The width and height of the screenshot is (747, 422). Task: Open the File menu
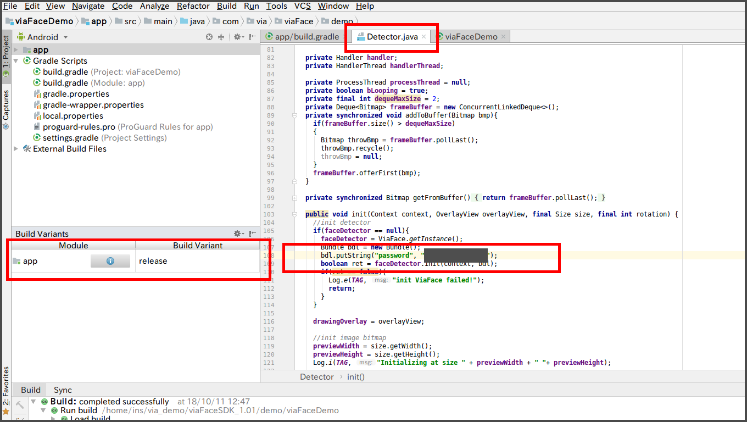coord(10,6)
